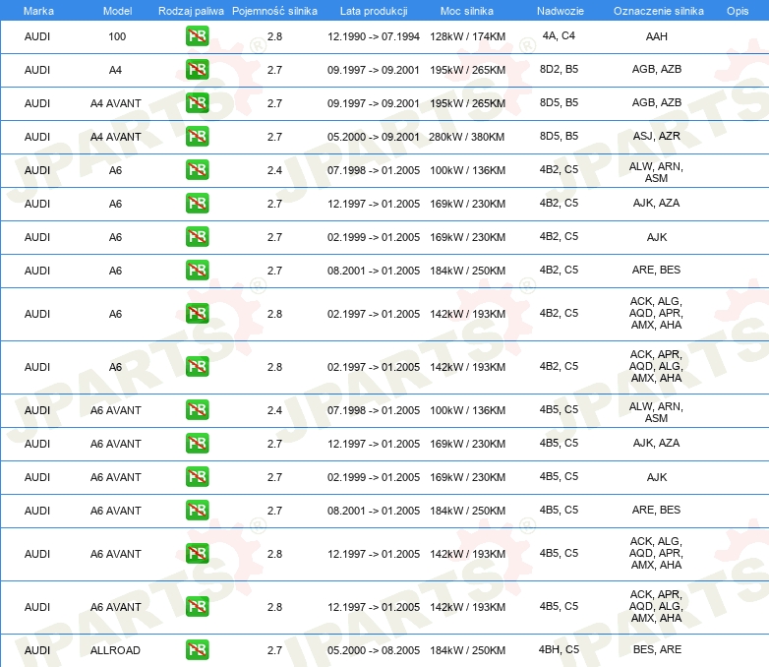Click the Opis column header

[x=738, y=11]
